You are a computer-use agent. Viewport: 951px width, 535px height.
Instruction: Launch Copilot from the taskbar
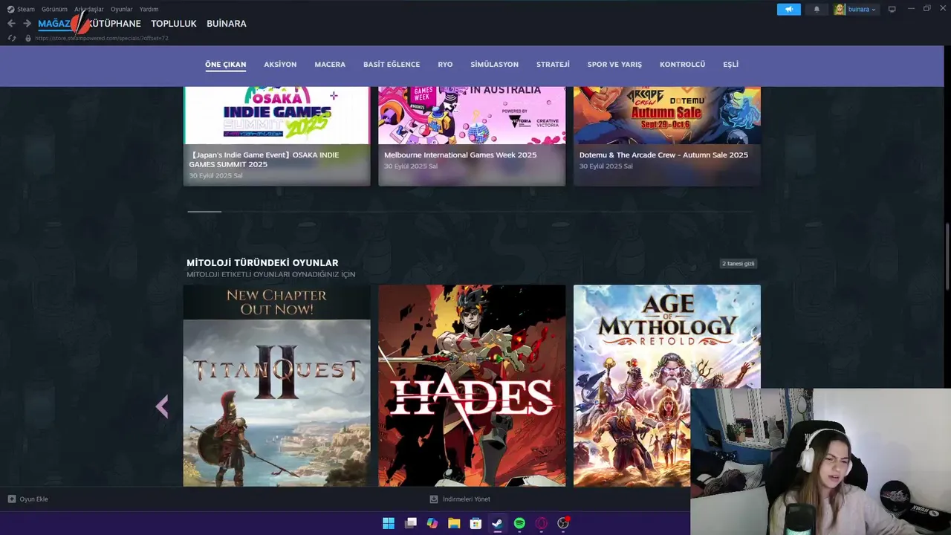click(432, 523)
